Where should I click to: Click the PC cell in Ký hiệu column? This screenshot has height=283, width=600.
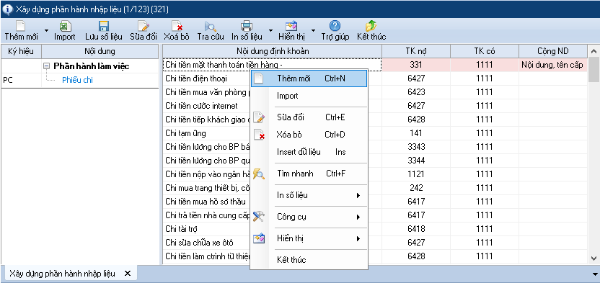tap(21, 80)
